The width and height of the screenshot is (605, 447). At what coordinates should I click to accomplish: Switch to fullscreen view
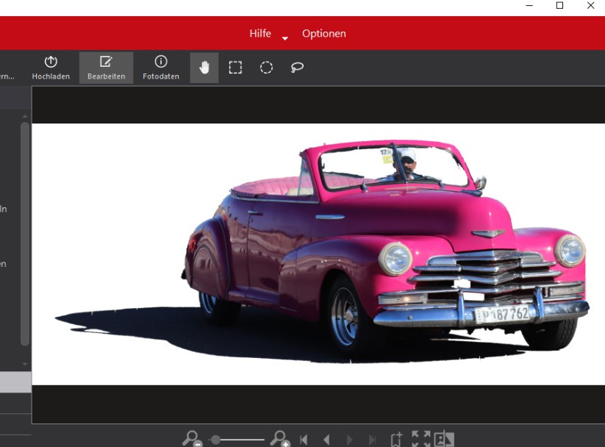click(420, 440)
